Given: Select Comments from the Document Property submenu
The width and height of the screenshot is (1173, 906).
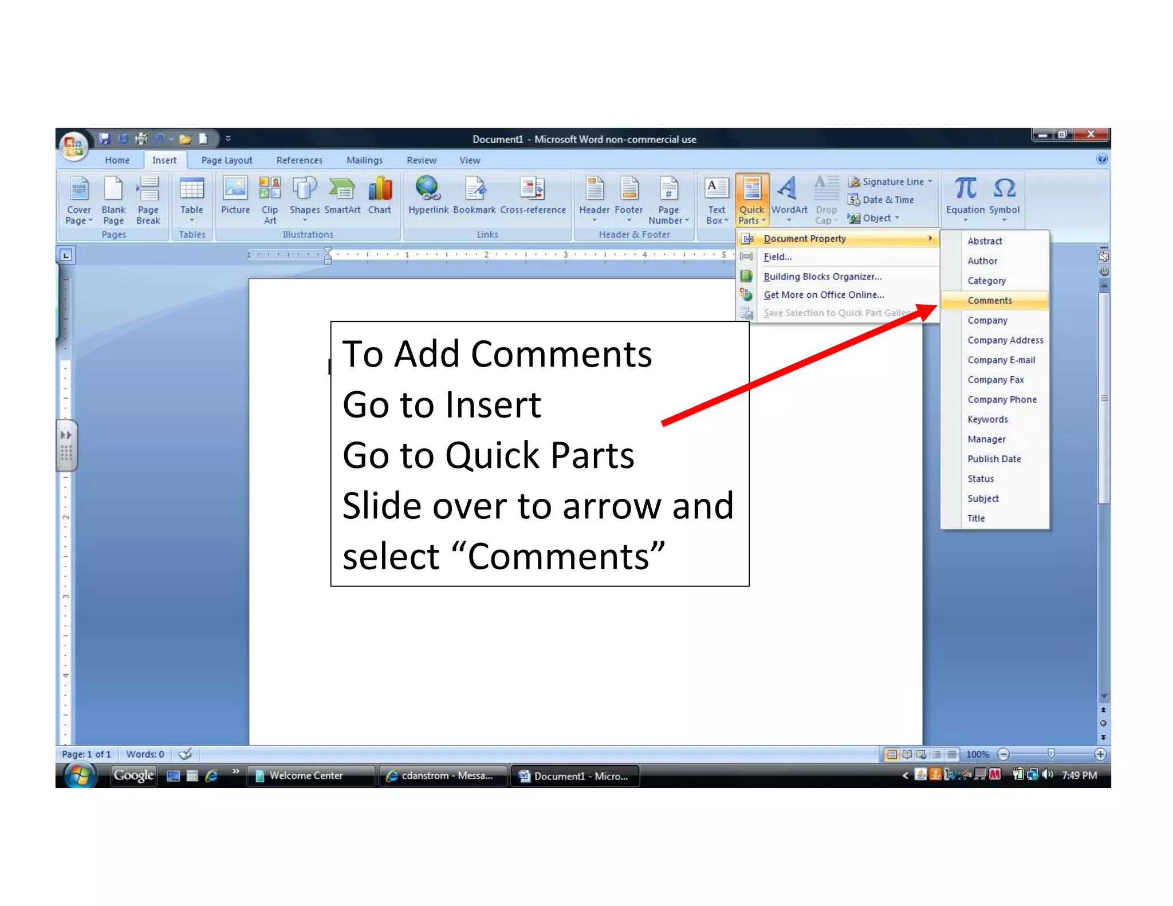Looking at the screenshot, I should click(x=990, y=301).
